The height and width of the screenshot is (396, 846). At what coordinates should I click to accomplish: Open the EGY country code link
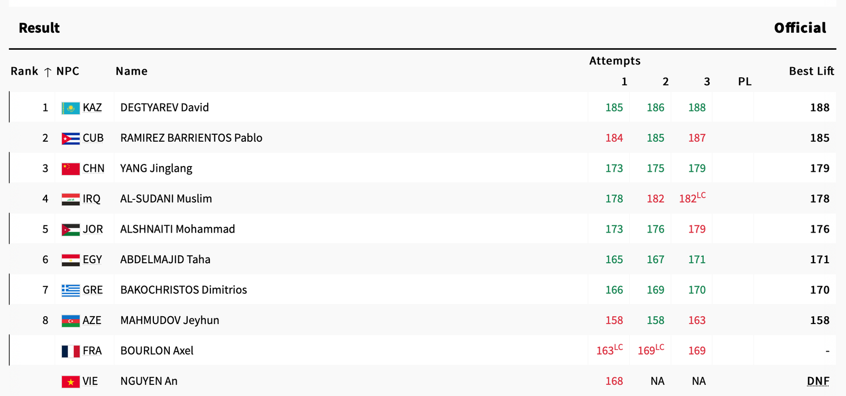pyautogui.click(x=93, y=260)
